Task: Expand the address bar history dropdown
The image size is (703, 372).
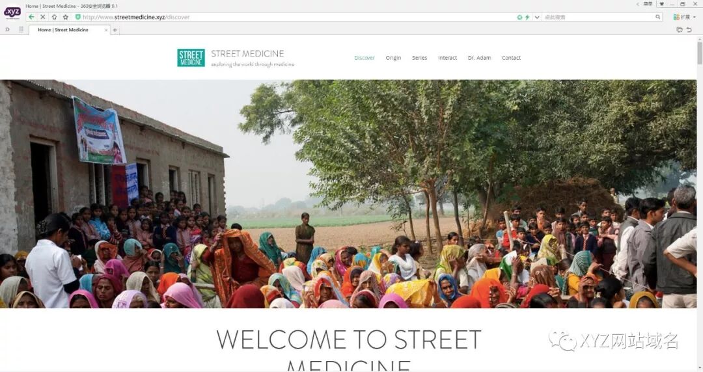Action: click(536, 17)
